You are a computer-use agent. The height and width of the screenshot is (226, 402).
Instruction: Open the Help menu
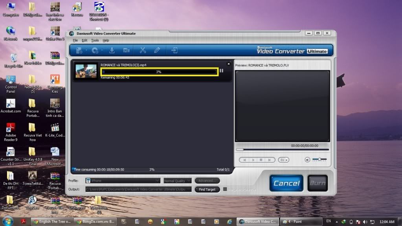(106, 40)
